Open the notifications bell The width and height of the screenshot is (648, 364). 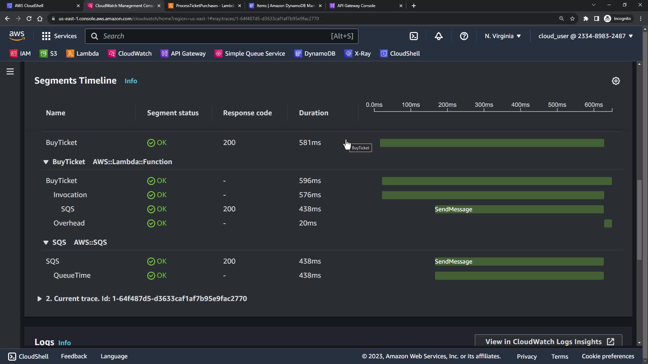point(438,36)
